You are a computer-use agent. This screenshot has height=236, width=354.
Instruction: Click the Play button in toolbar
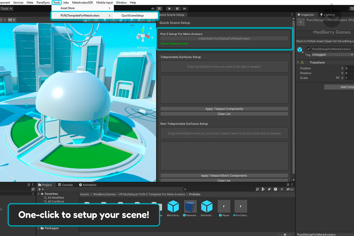click(x=169, y=9)
